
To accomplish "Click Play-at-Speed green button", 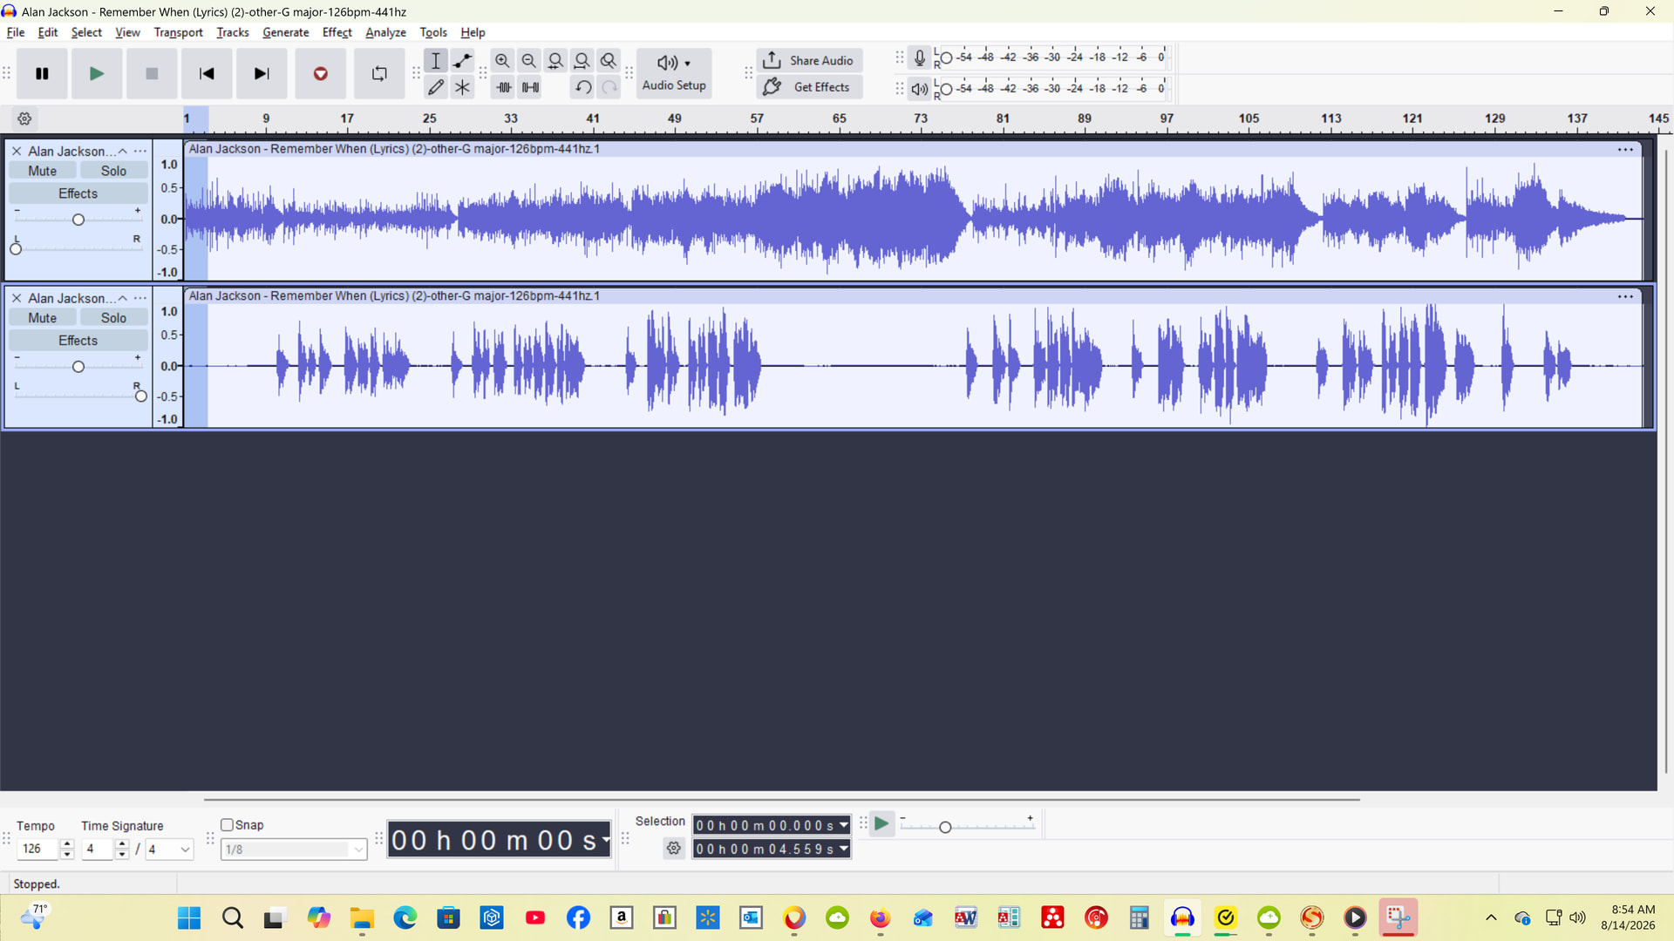I will pos(881,824).
